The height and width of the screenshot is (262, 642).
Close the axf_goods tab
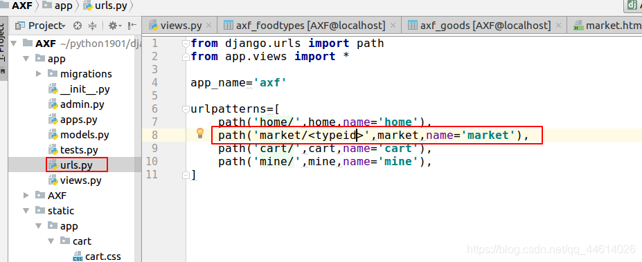pos(558,26)
